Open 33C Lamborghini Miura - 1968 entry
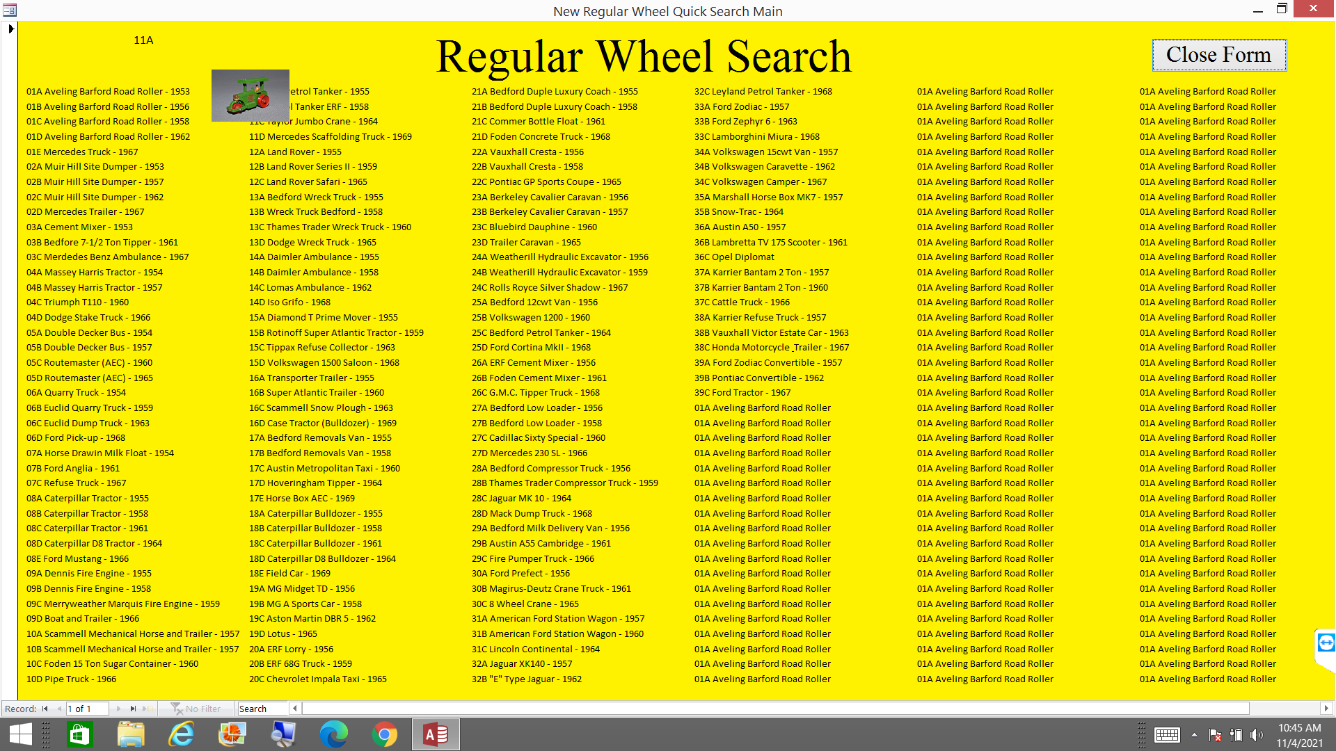Viewport: 1336px width, 751px height. coord(756,136)
